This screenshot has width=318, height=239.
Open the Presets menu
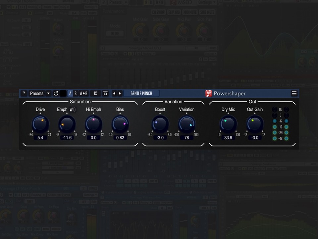tap(37, 94)
